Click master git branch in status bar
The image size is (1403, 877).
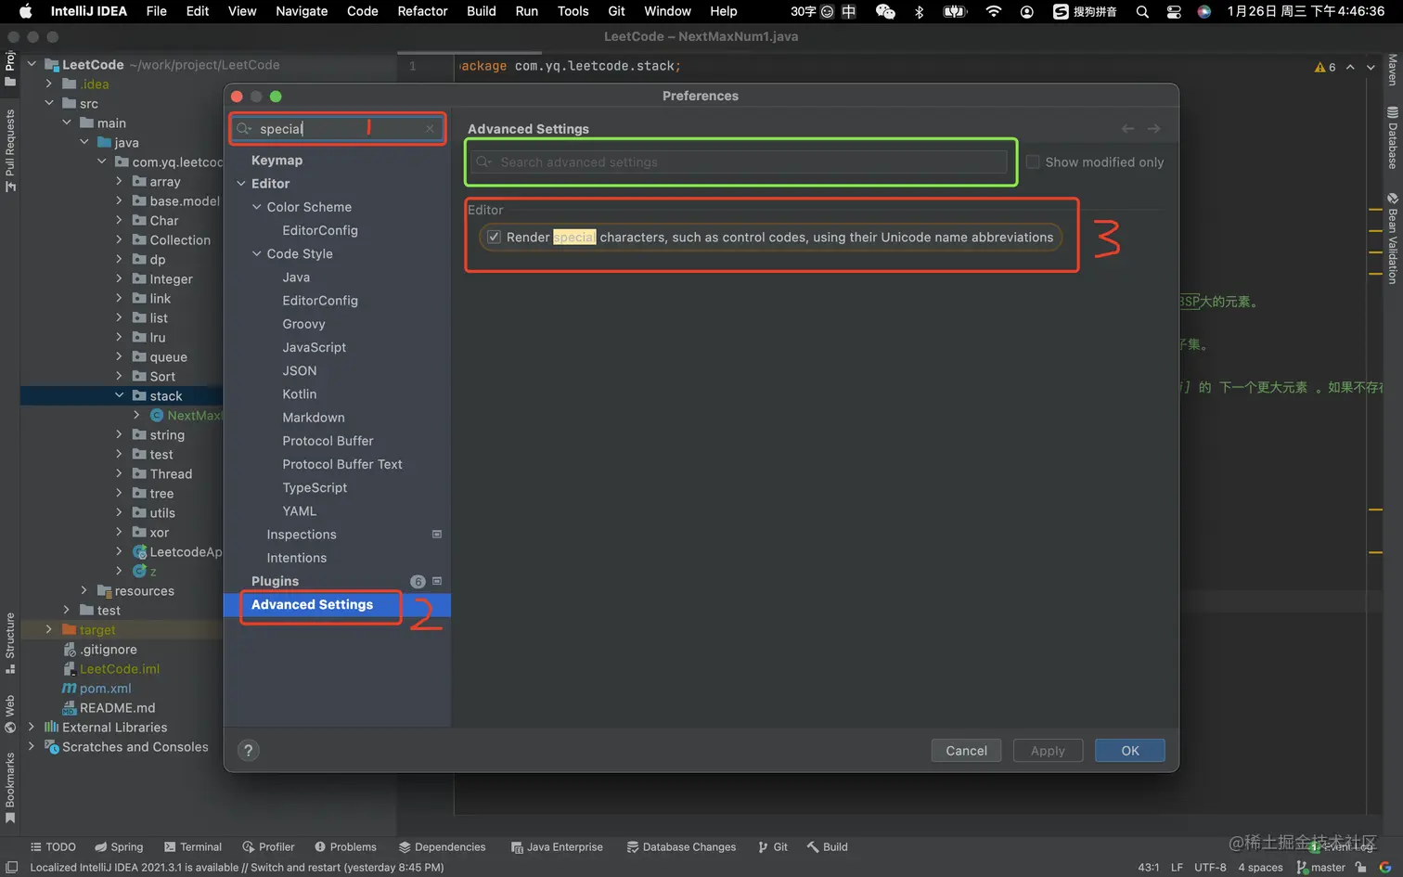coord(1320,867)
